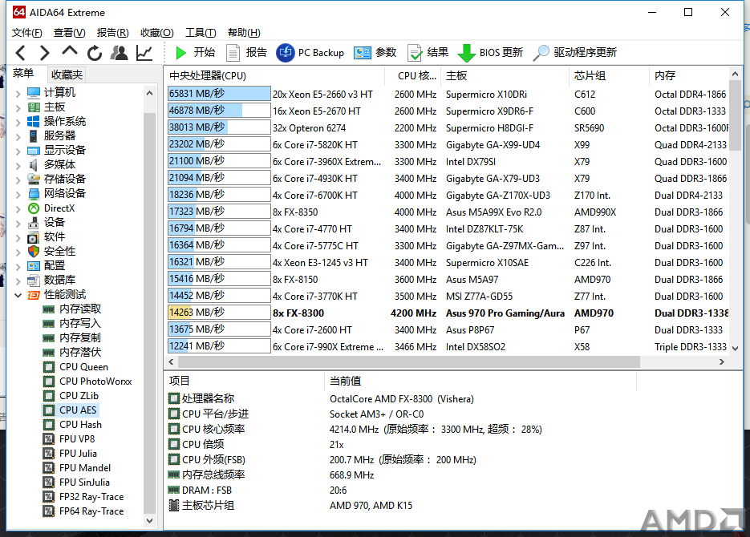Open the 工具(T) menu

(201, 33)
